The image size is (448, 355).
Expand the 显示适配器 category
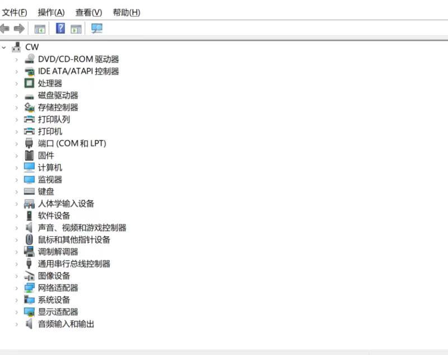[17, 312]
